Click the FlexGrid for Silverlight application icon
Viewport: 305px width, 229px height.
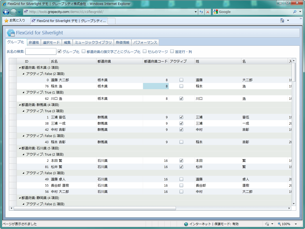(10, 33)
